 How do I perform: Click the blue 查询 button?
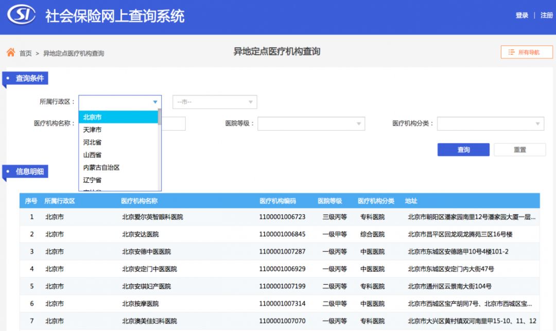coord(463,150)
